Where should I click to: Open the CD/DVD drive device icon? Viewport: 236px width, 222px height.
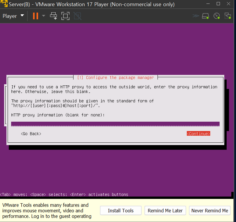[217, 16]
